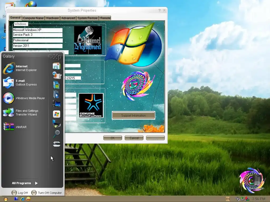
Task: Click the 'Service Pack 3' text line
Action: [37, 35]
